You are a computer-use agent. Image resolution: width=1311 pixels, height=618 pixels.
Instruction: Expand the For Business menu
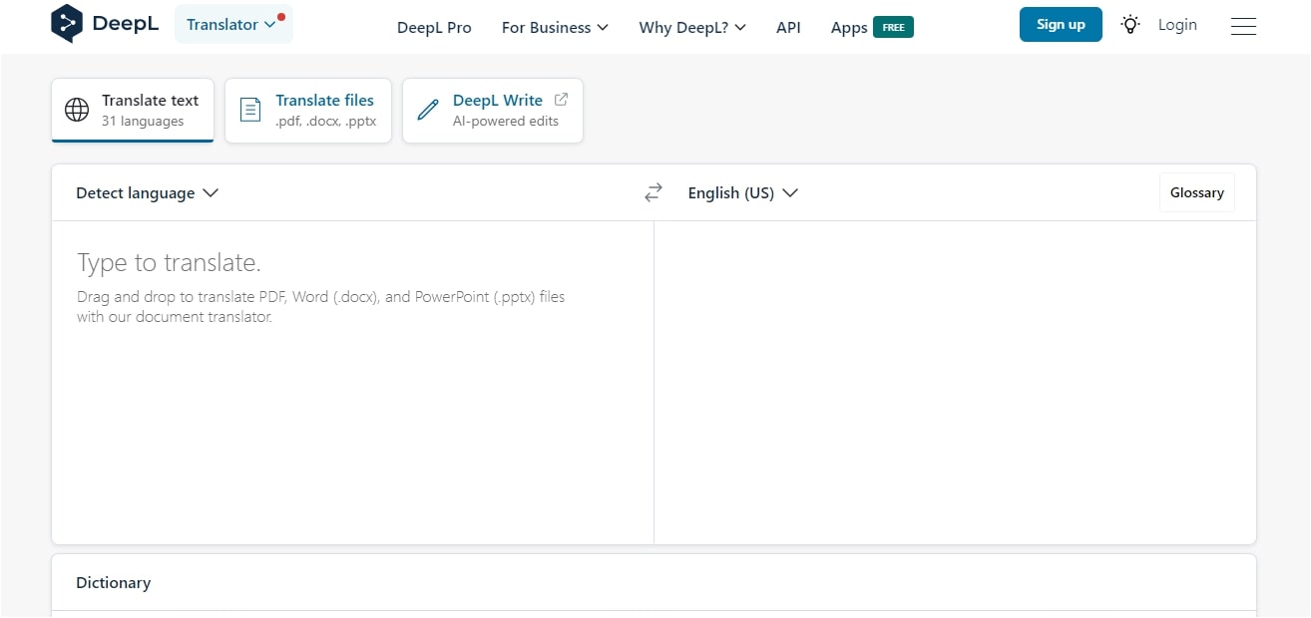pos(555,28)
